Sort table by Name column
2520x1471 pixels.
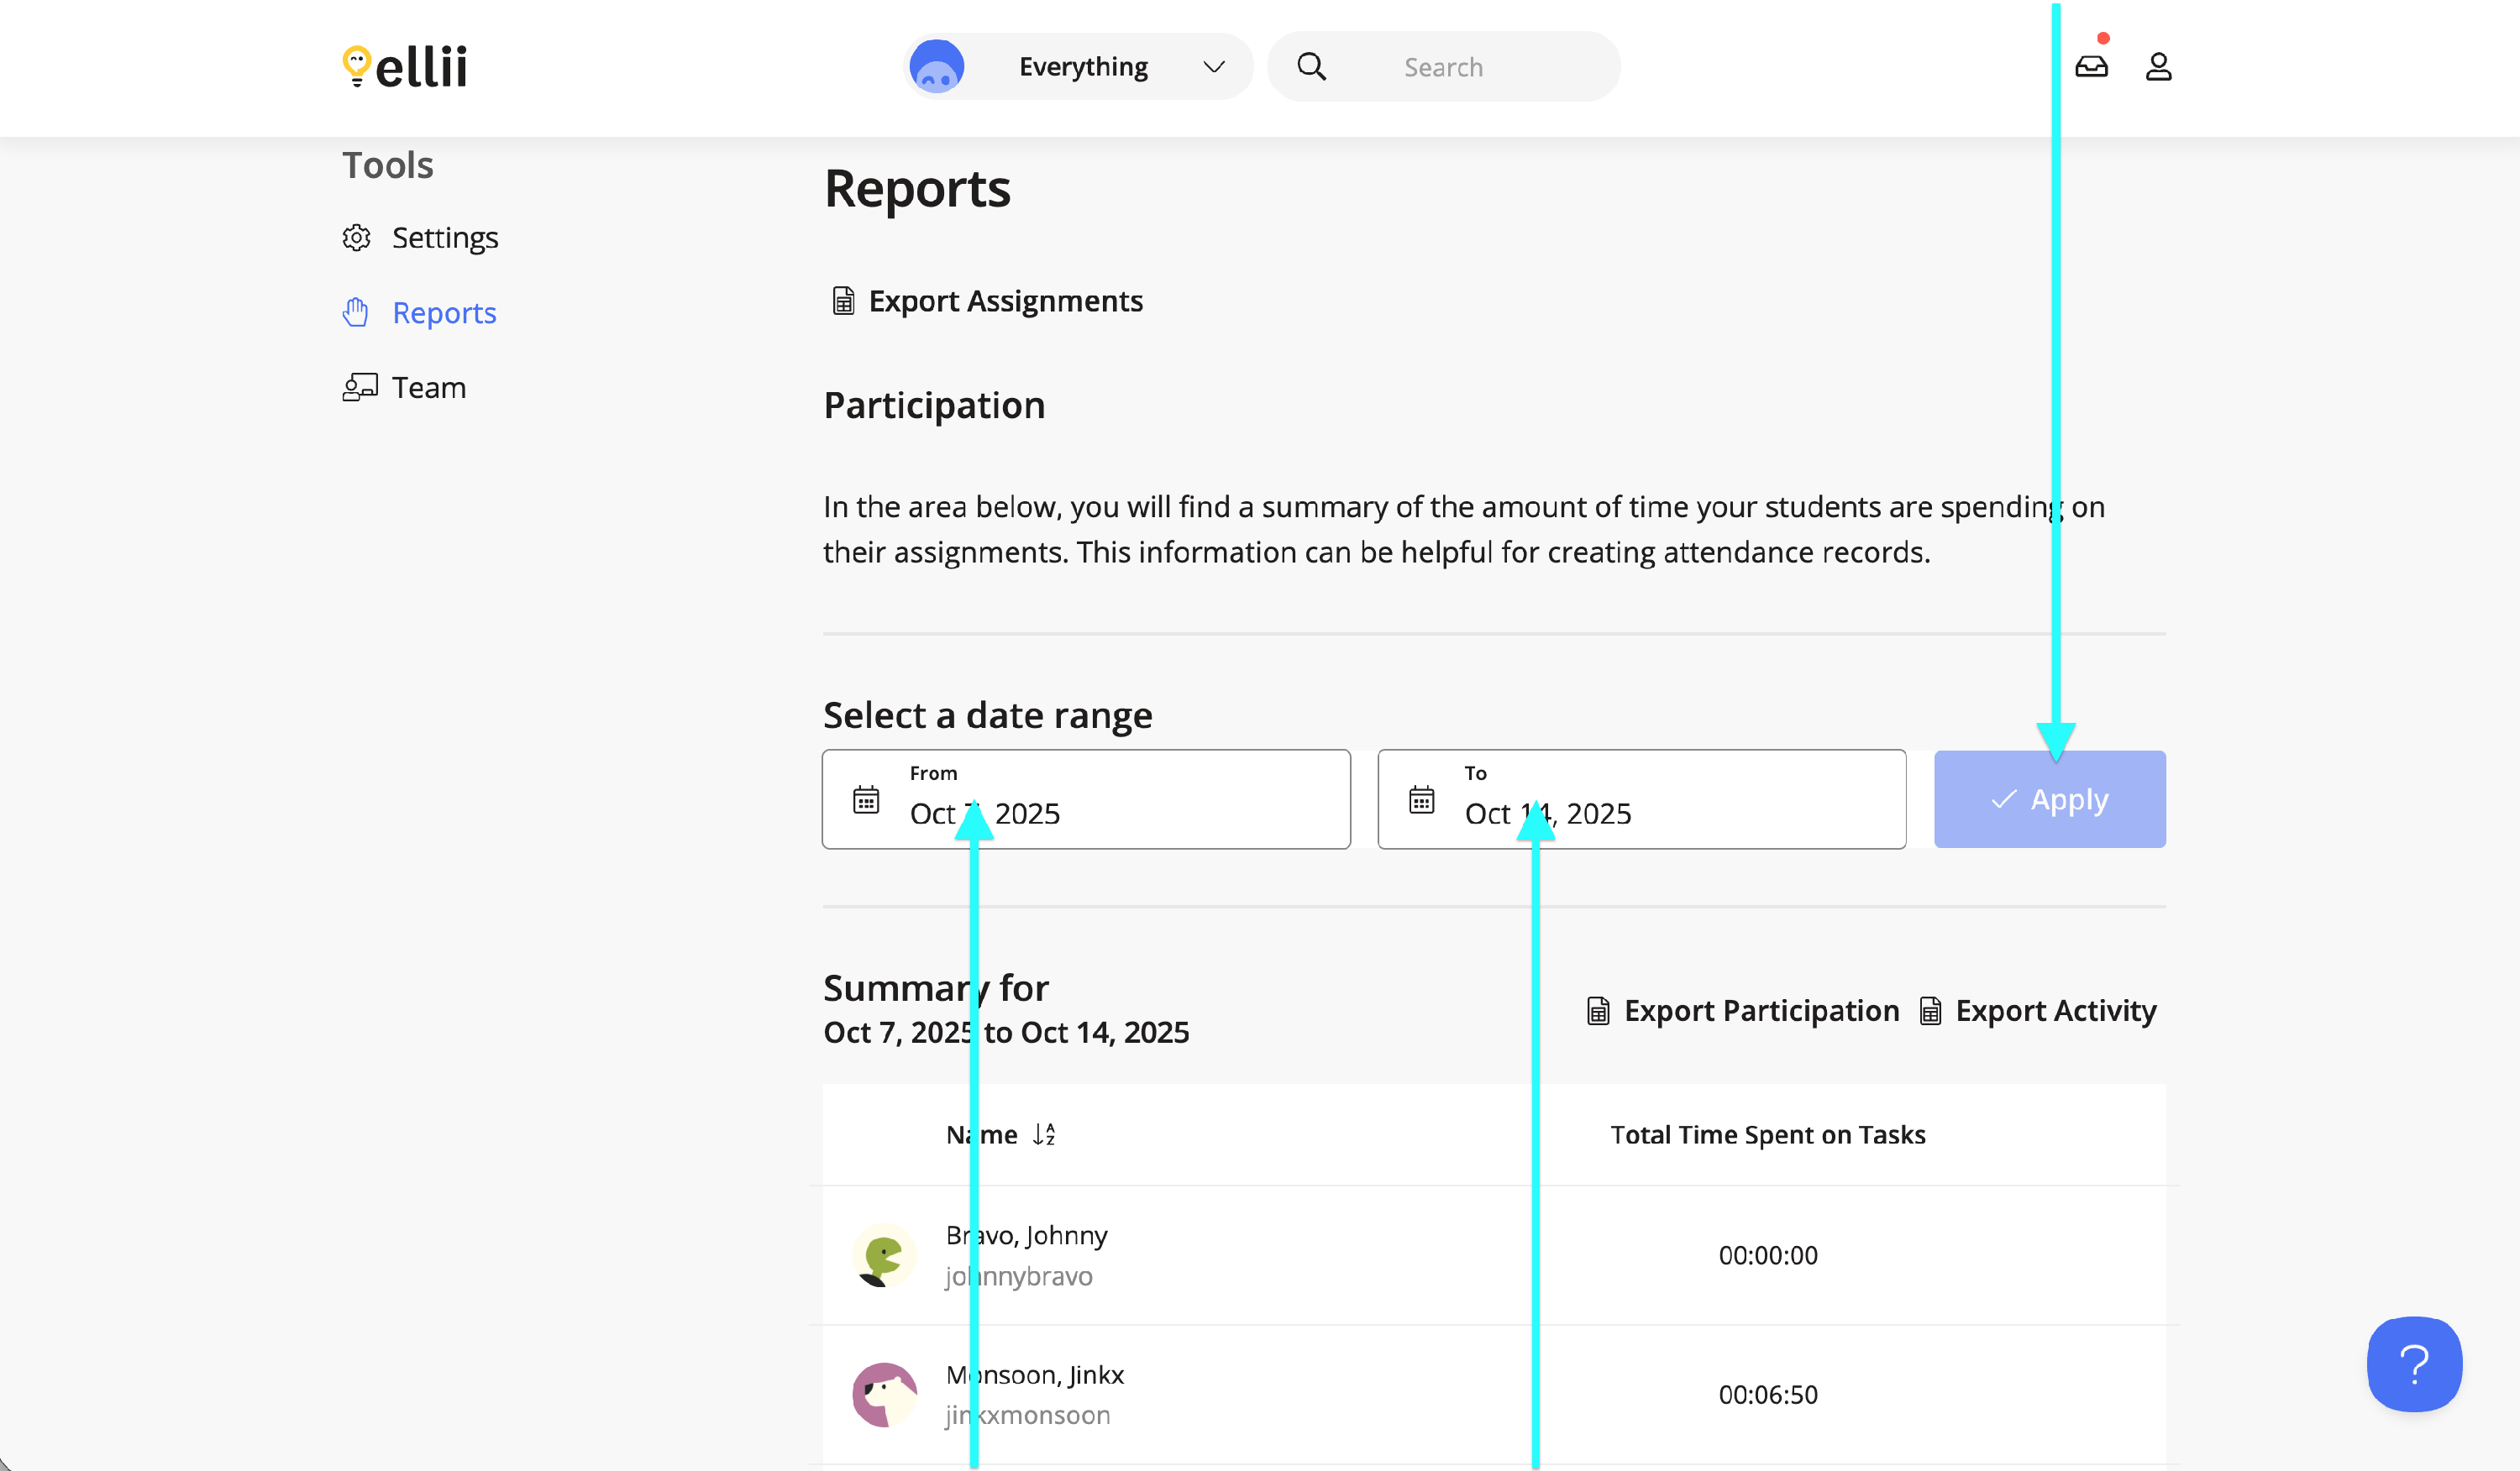click(x=1001, y=1135)
